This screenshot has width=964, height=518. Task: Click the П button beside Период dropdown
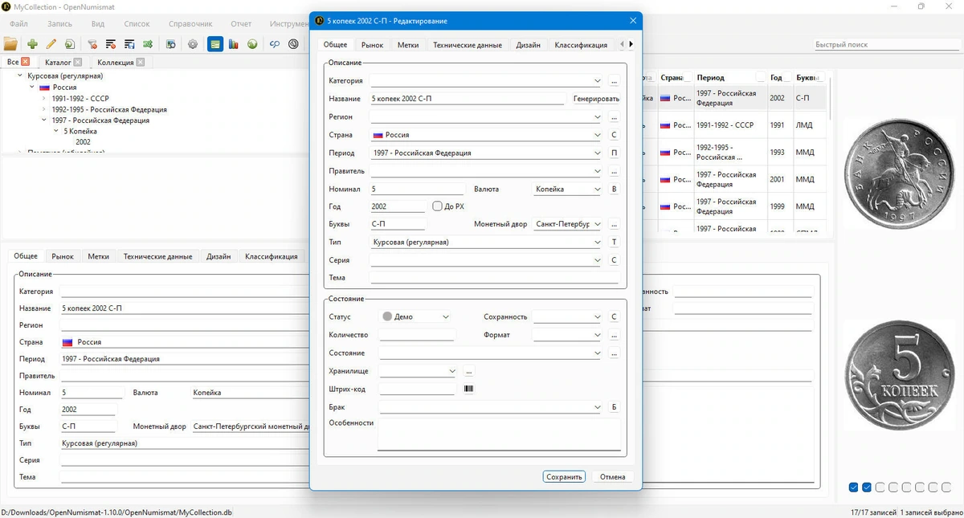click(614, 153)
